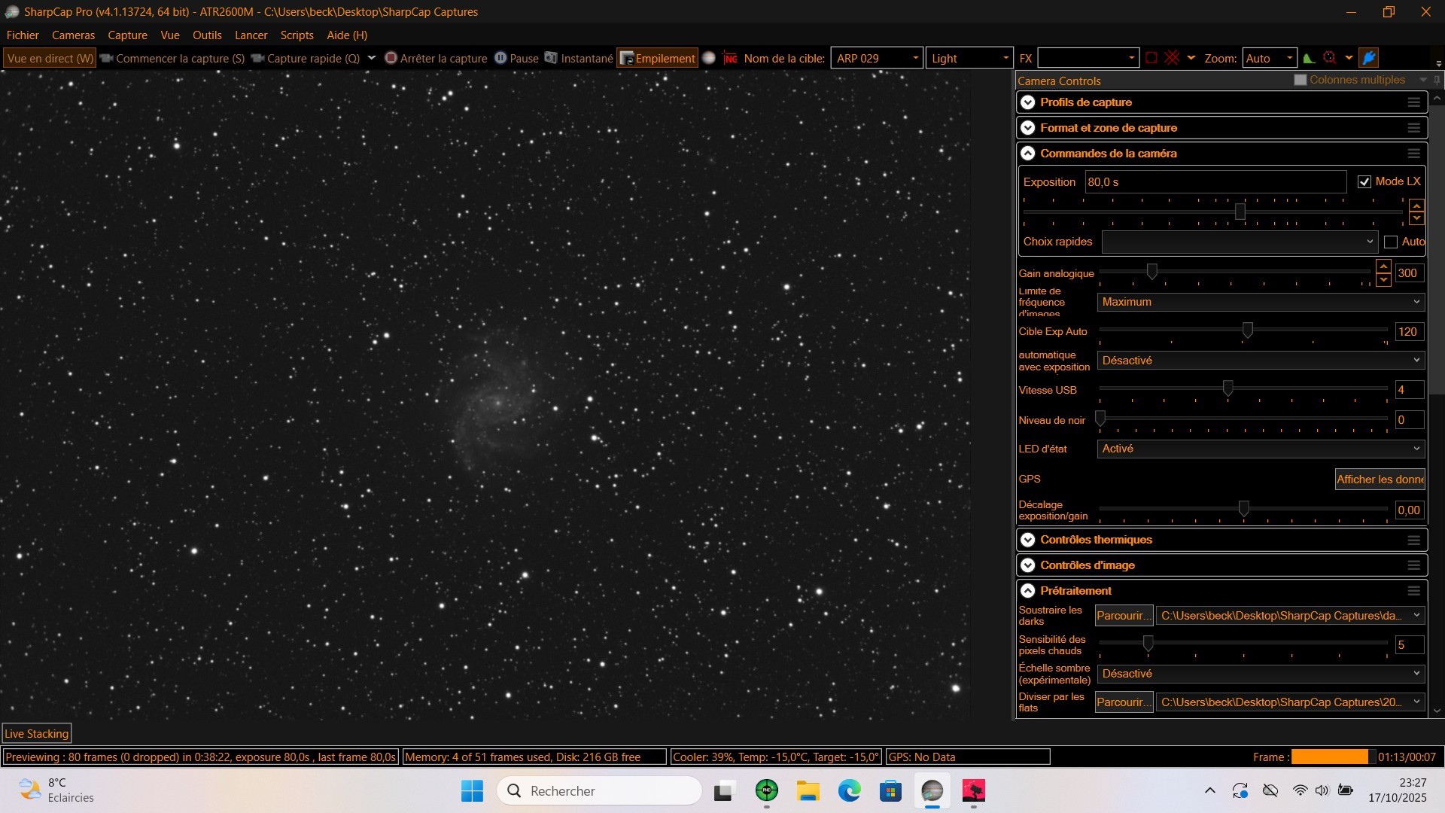Open the Outils menu

pos(207,35)
